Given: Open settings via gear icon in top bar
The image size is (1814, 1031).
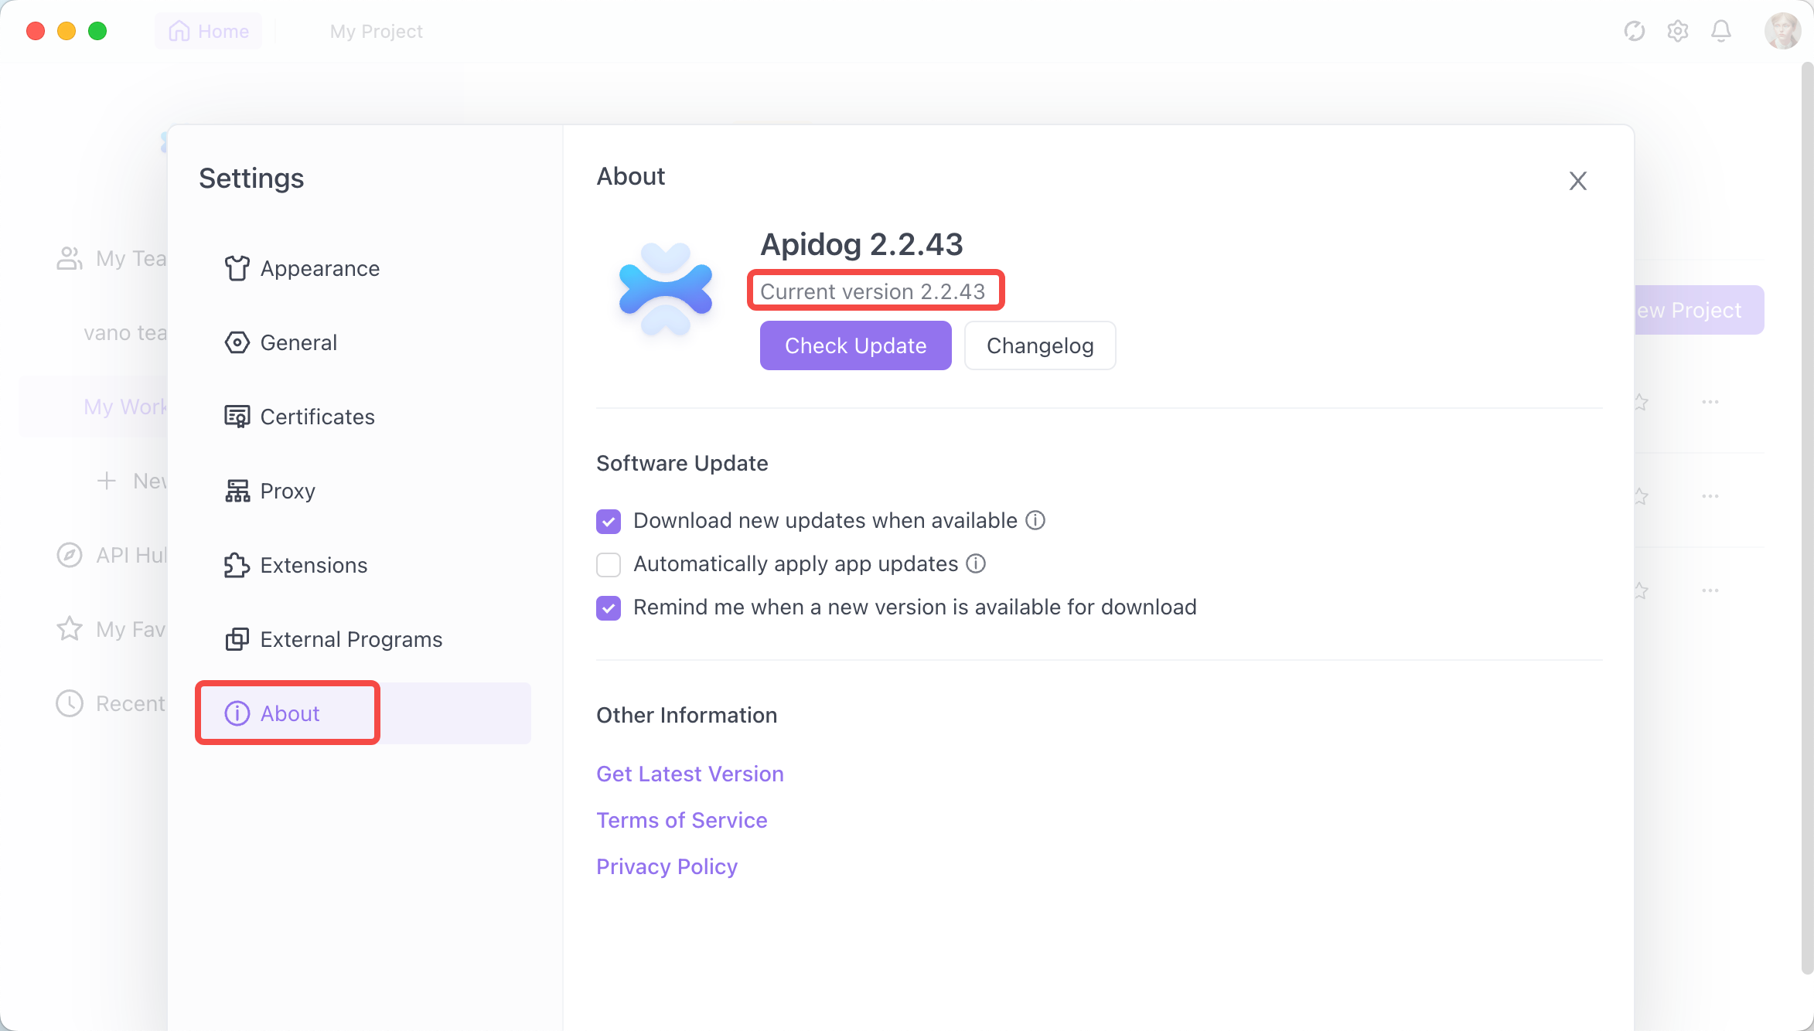Looking at the screenshot, I should [x=1677, y=31].
